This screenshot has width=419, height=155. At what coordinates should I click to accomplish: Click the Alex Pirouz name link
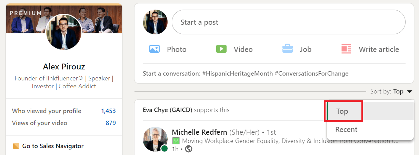pos(64,67)
